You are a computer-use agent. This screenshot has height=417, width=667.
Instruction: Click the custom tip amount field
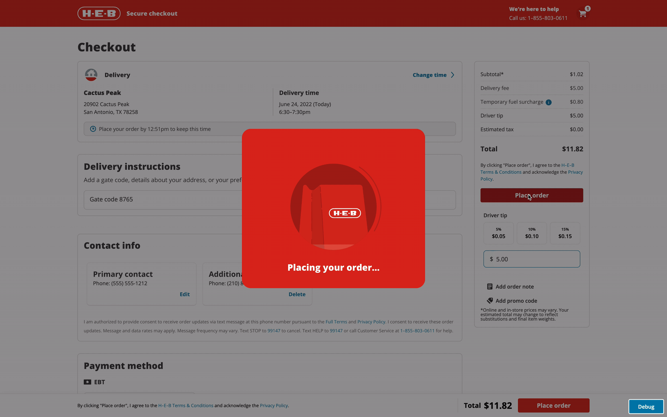(532, 259)
